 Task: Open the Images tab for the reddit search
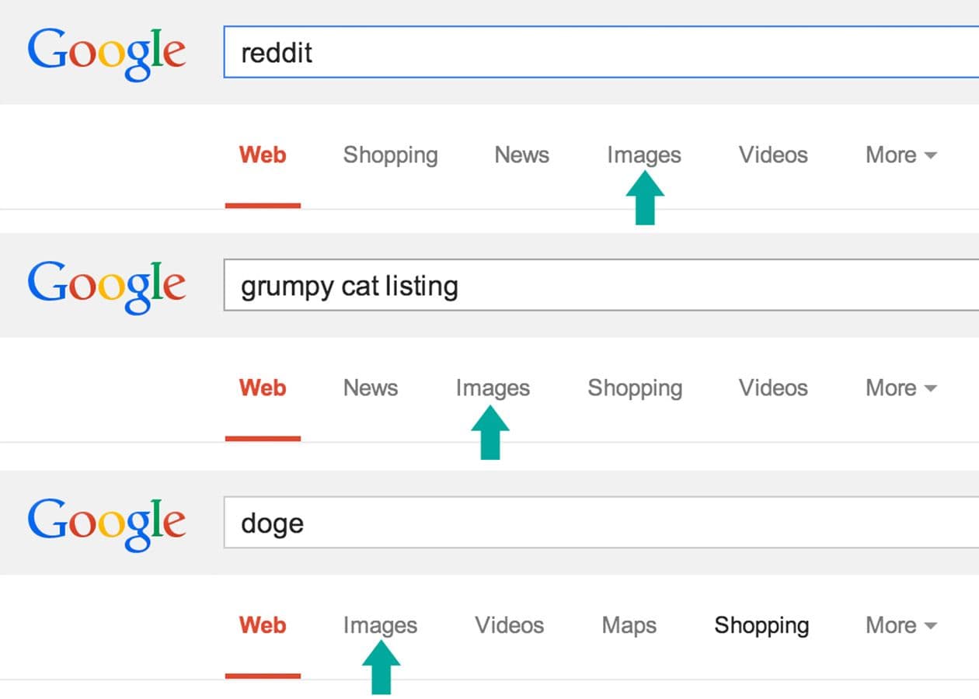coord(644,156)
